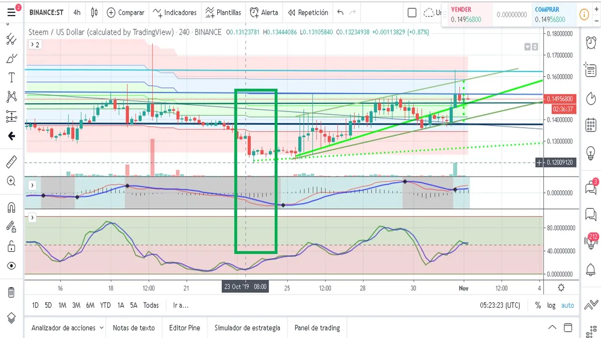Image resolution: width=601 pixels, height=338 pixels.
Task: Open the private messages chat icon
Action: 591,215
